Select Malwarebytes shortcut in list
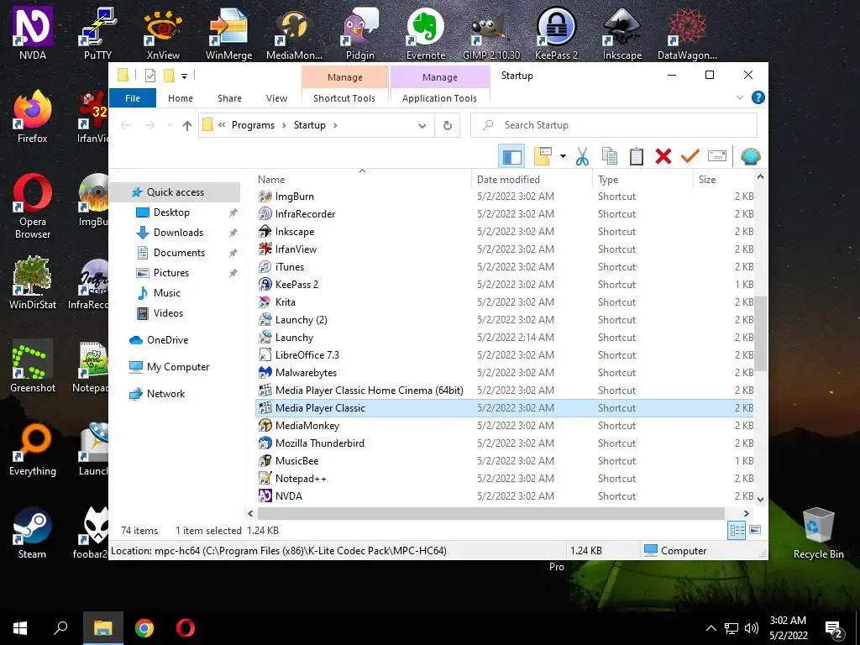 click(505, 373)
